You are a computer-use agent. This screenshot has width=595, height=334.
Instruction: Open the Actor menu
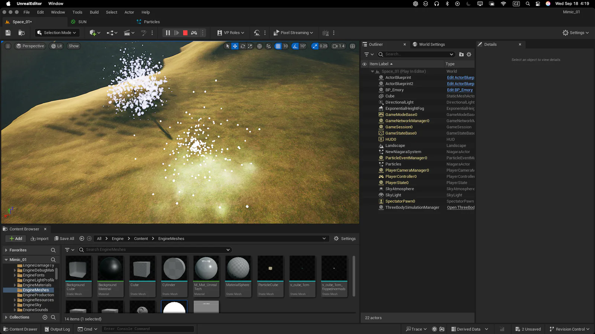point(129,12)
